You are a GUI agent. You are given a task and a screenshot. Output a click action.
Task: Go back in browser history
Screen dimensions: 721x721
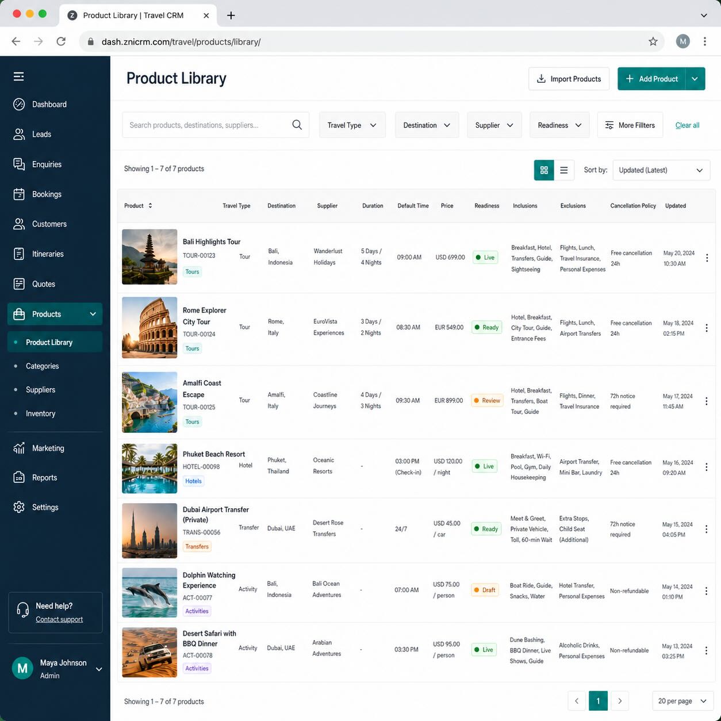[16, 41]
